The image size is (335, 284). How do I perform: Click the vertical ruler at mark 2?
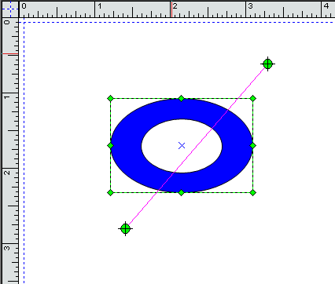coord(7,173)
